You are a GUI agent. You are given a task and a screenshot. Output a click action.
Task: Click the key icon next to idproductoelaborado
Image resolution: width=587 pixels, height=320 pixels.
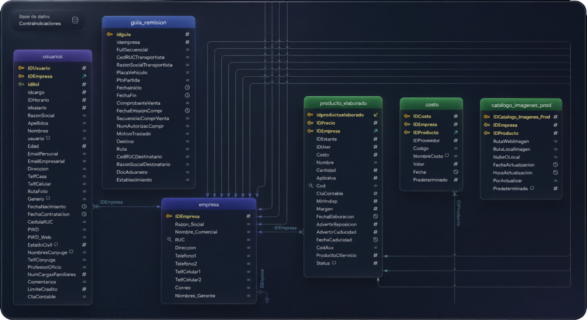[310, 115]
